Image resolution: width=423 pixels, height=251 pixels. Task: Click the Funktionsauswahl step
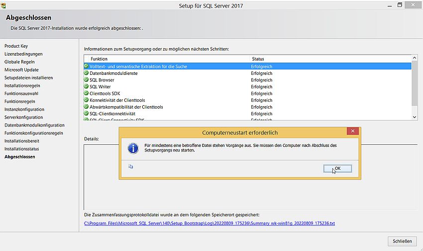click(21, 93)
